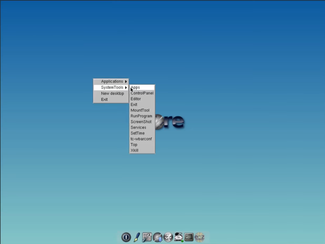This screenshot has width=325, height=244.
Task: Expand the Applications submenu
Action: click(x=112, y=81)
